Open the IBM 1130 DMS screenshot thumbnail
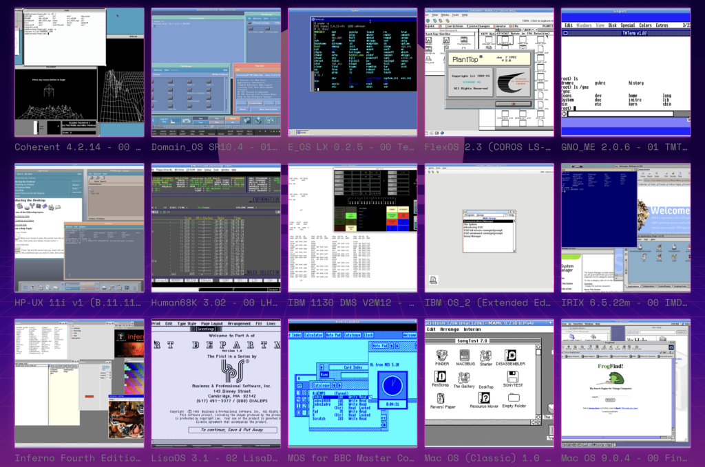 pyautogui.click(x=352, y=228)
